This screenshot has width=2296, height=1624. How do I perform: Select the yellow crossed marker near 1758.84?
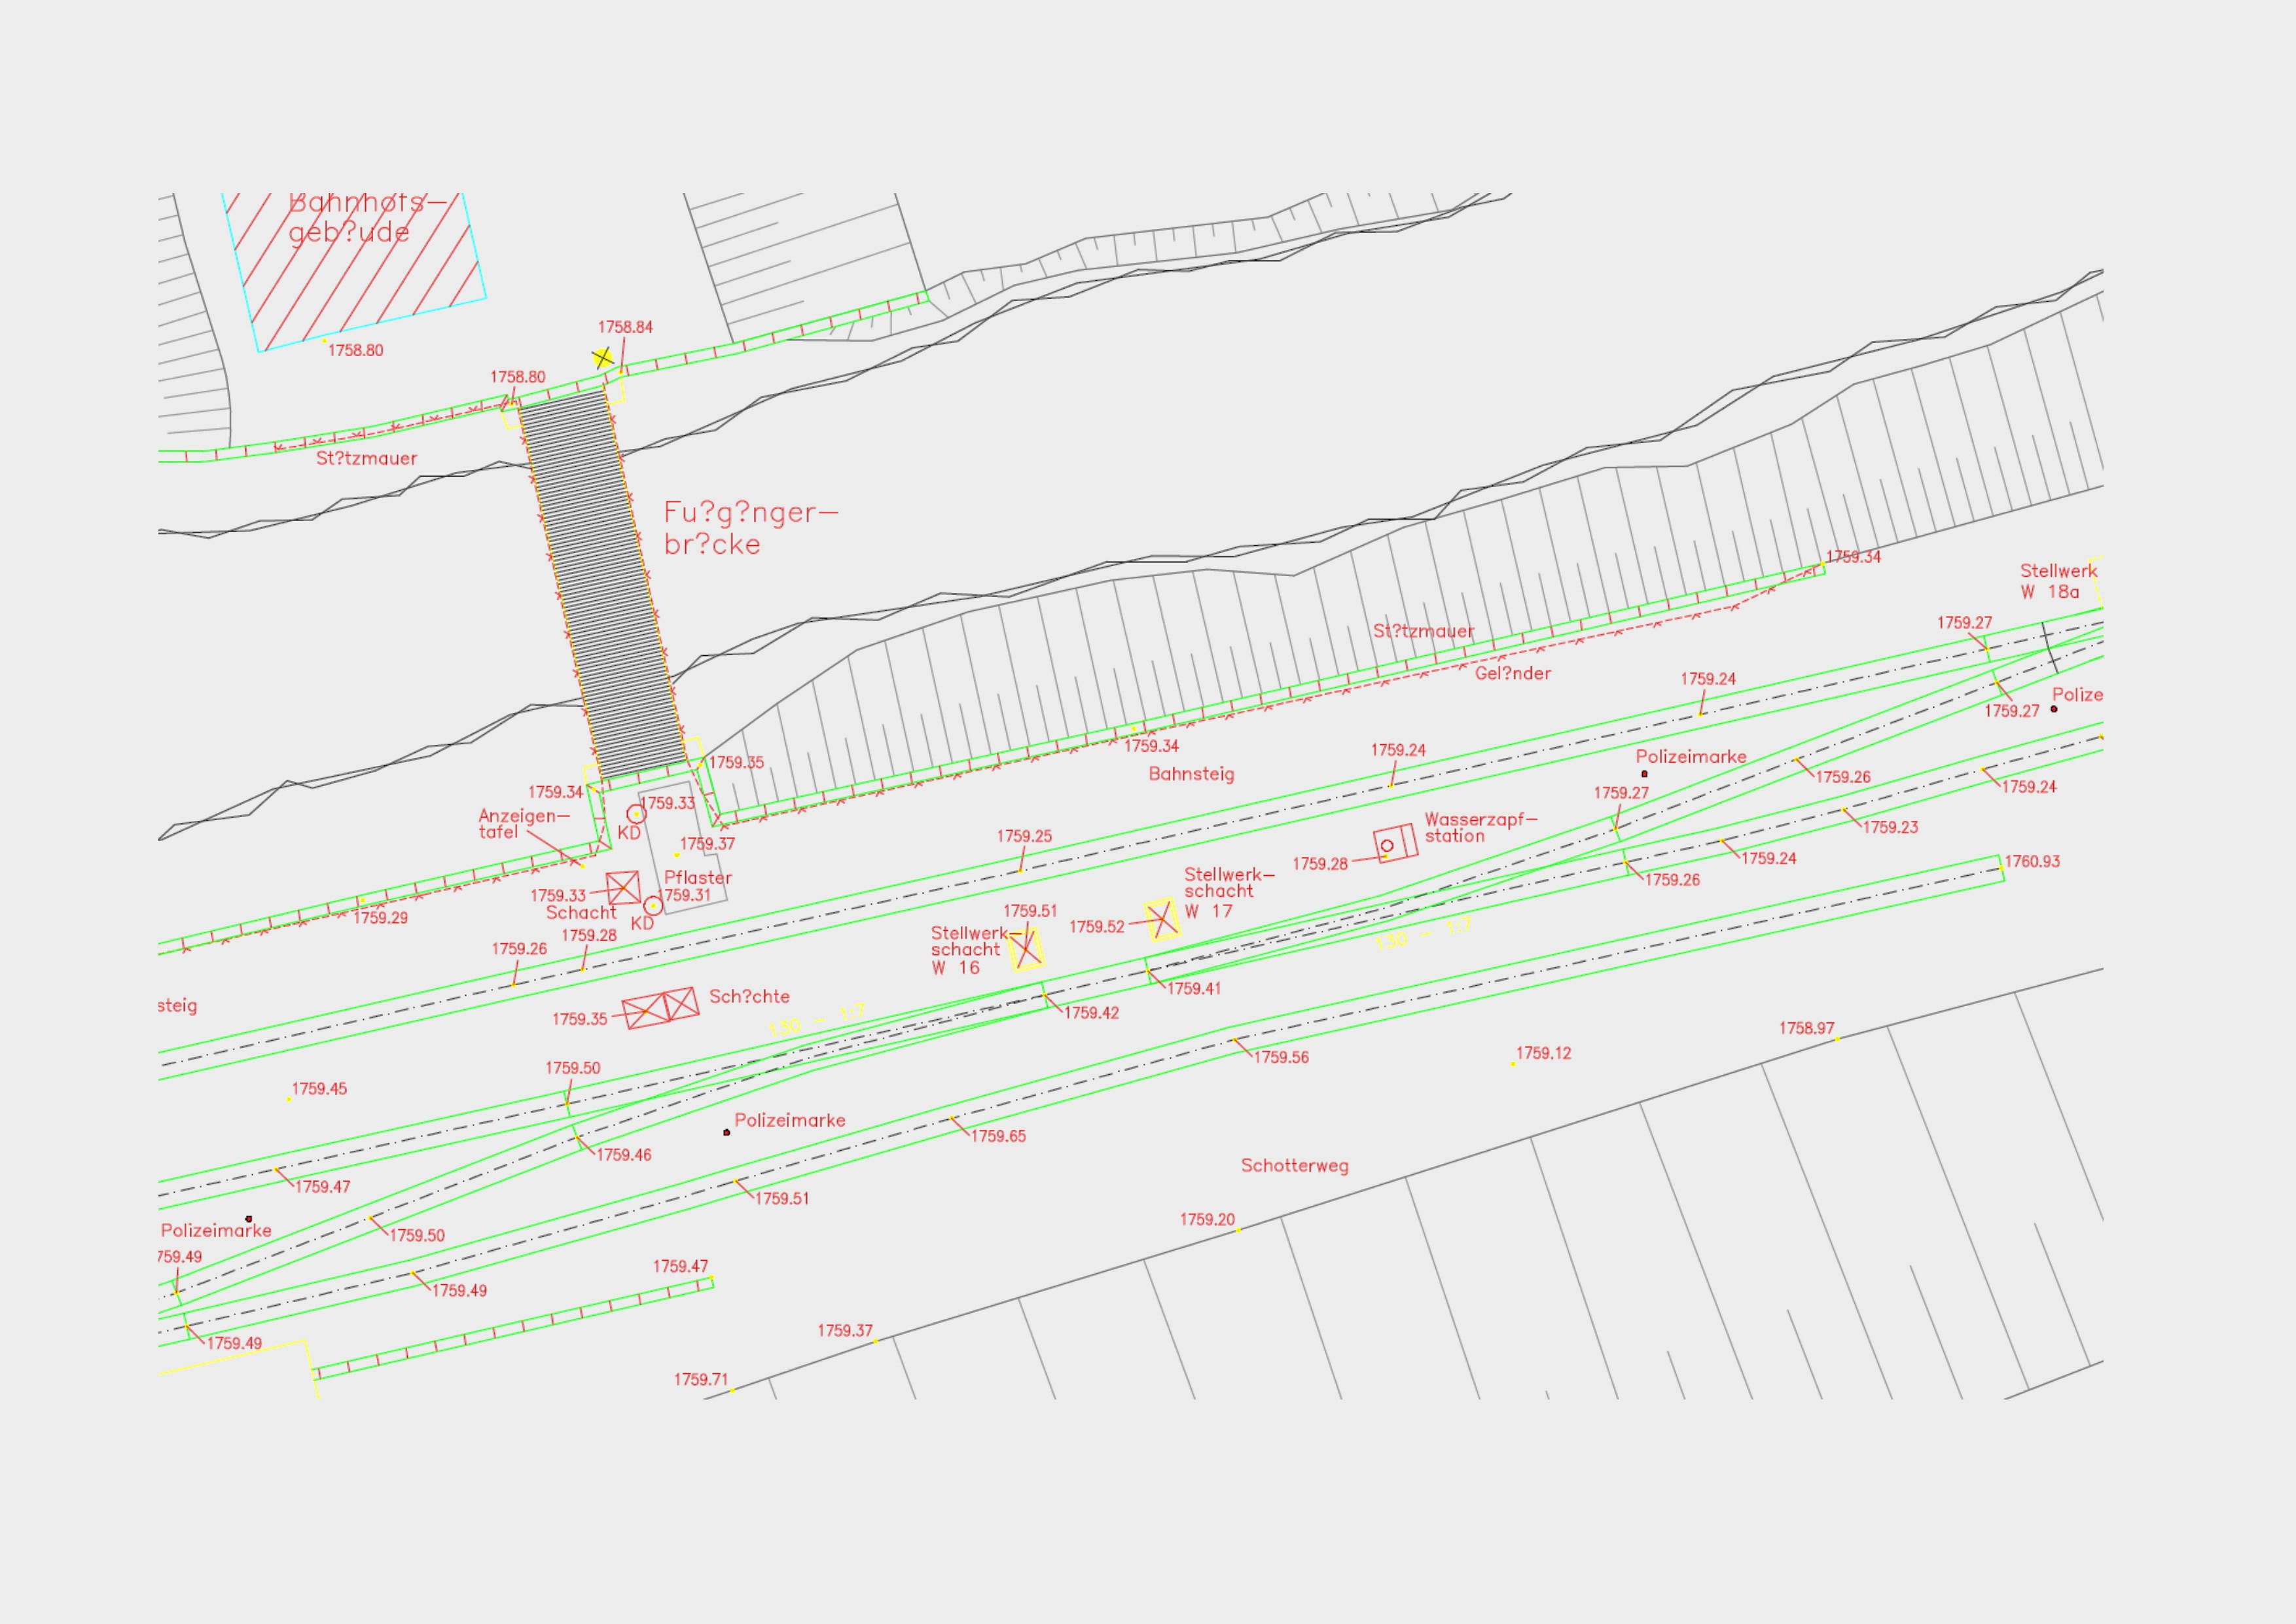coord(603,357)
